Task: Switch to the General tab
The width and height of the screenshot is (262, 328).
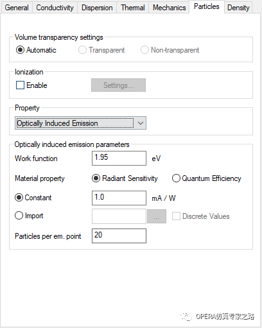Action: tap(17, 8)
